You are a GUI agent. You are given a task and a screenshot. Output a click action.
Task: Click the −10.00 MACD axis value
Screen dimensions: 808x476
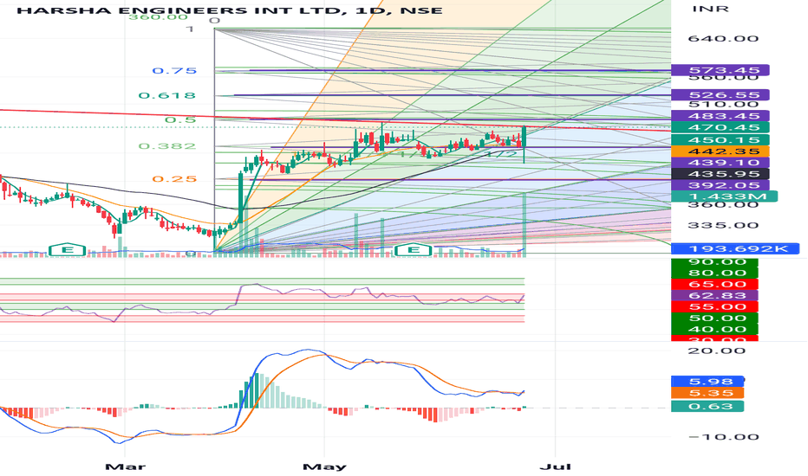[x=723, y=437]
